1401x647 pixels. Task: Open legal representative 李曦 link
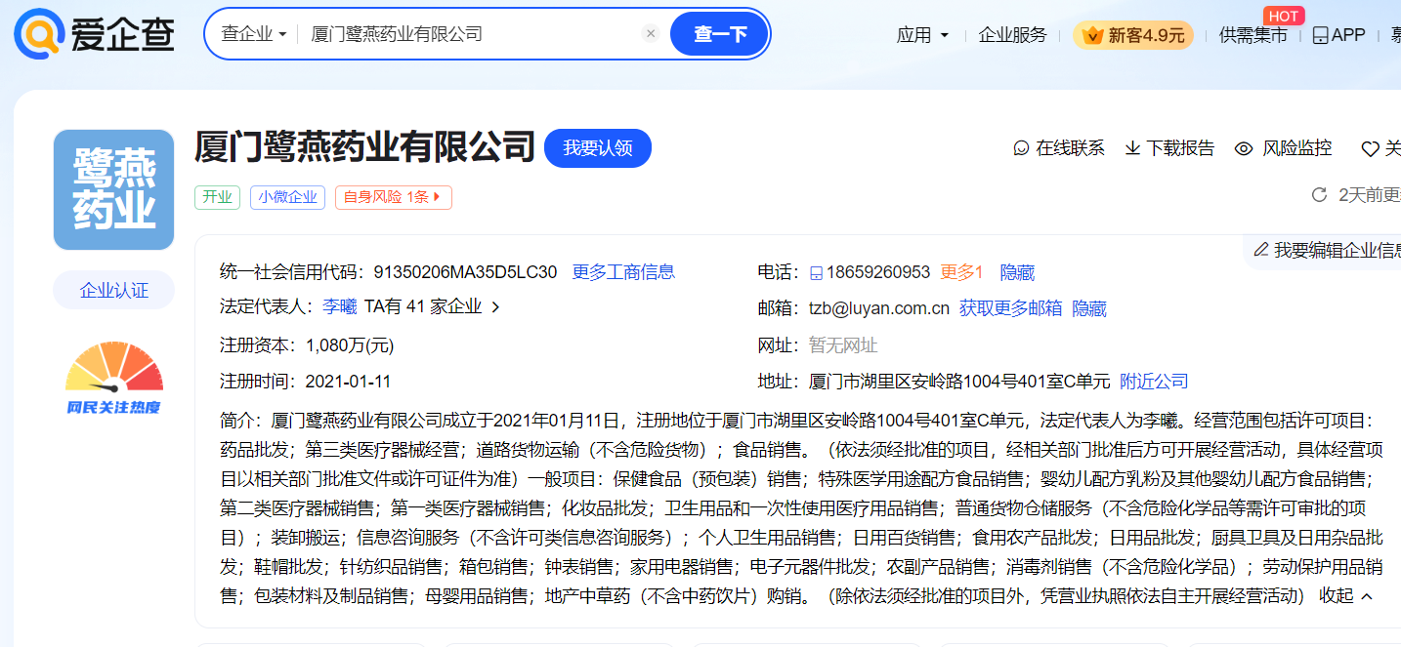(x=339, y=306)
